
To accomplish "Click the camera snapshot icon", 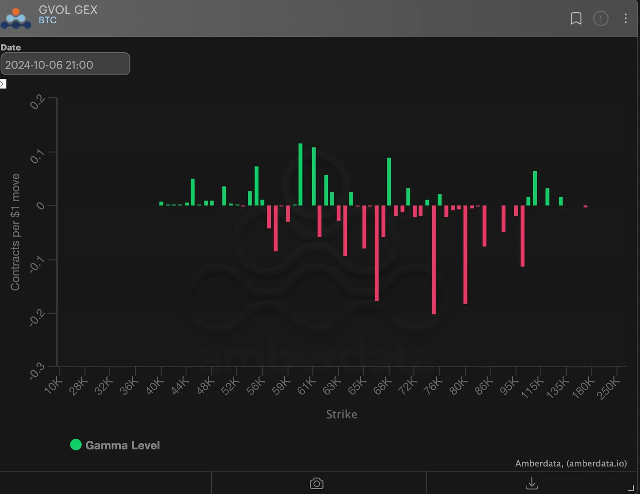I will click(316, 483).
